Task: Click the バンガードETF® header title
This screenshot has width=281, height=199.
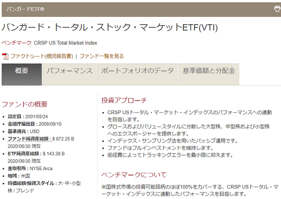Action: point(25,9)
